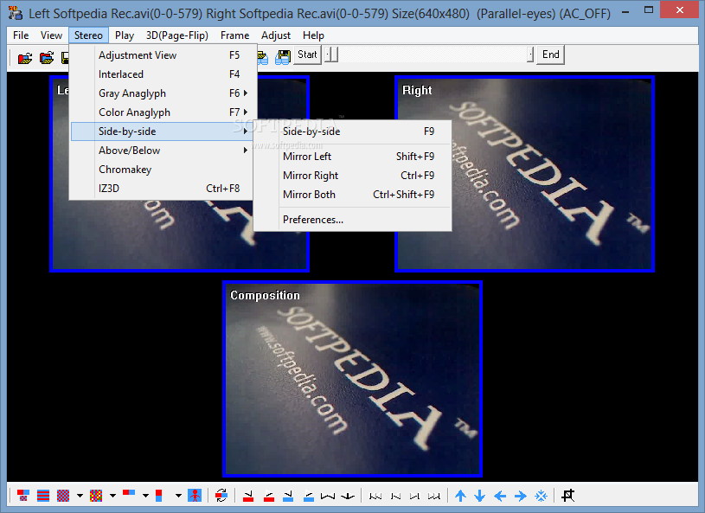Select interlaced red-blue lines icon
705x513 pixels.
[x=43, y=496]
